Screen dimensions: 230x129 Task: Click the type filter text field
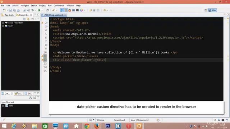[20, 102]
